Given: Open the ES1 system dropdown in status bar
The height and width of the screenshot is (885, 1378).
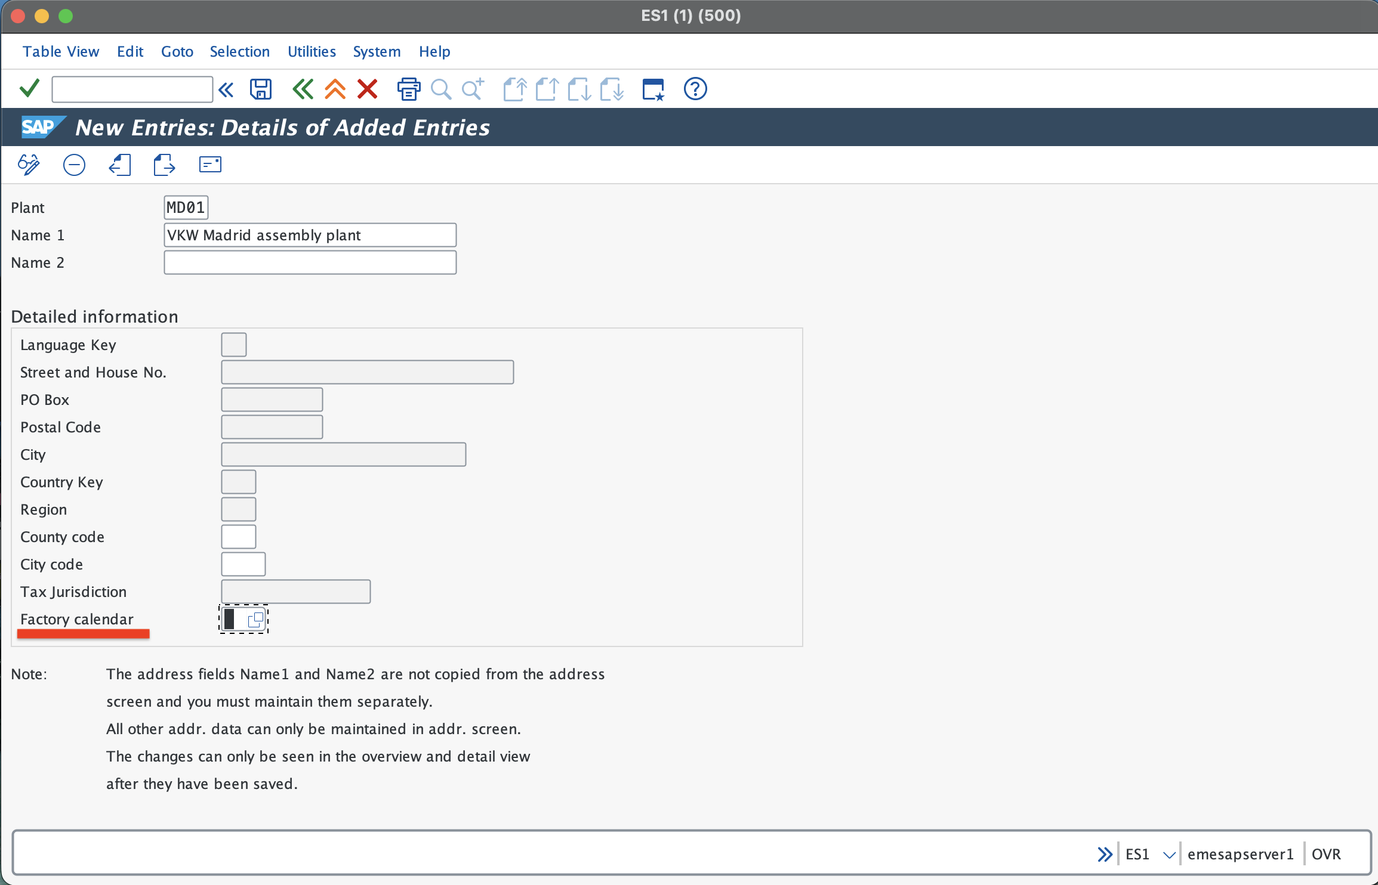Looking at the screenshot, I should coord(1169,855).
